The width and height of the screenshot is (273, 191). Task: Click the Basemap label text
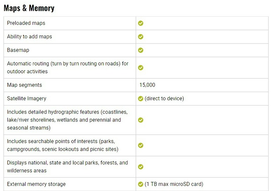click(18, 50)
